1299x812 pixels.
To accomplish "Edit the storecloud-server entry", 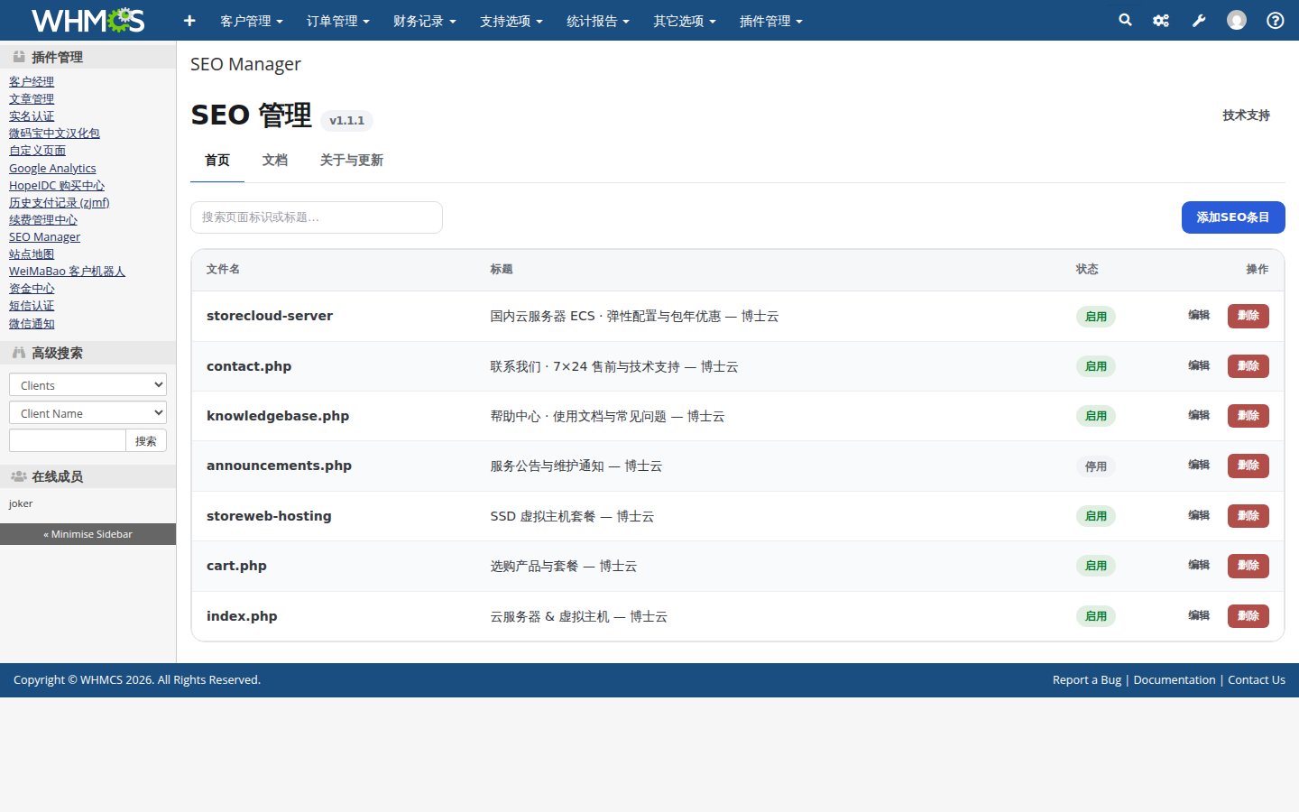I will tap(1199, 315).
